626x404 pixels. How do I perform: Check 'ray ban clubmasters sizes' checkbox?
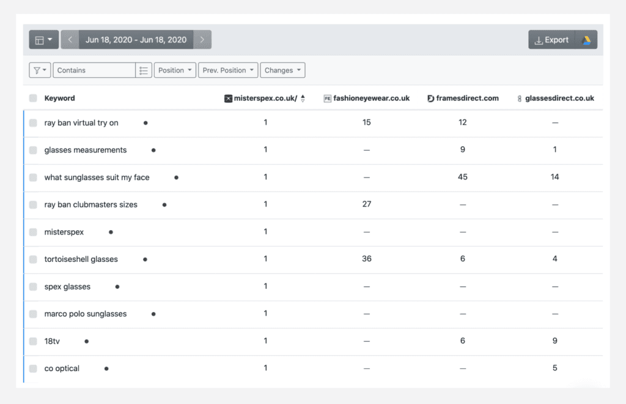click(x=33, y=204)
